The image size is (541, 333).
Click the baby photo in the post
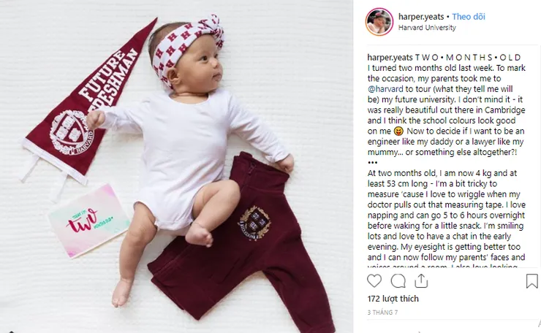[176, 166]
